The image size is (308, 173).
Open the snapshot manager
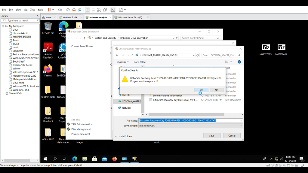[x=80, y=10]
